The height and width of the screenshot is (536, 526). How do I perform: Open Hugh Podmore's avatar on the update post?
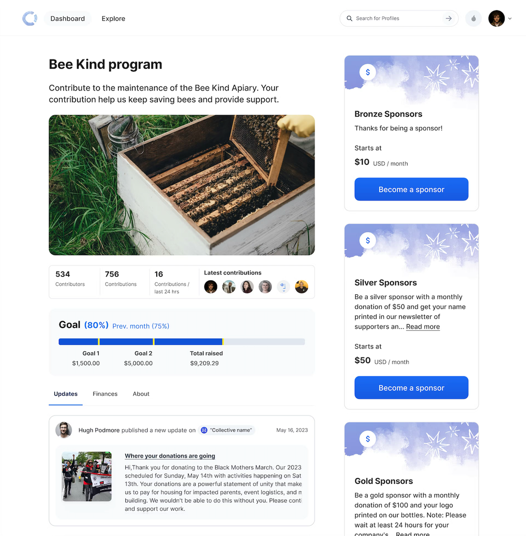point(64,430)
